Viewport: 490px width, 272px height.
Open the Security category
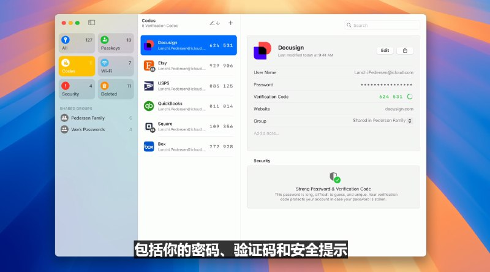(77, 89)
